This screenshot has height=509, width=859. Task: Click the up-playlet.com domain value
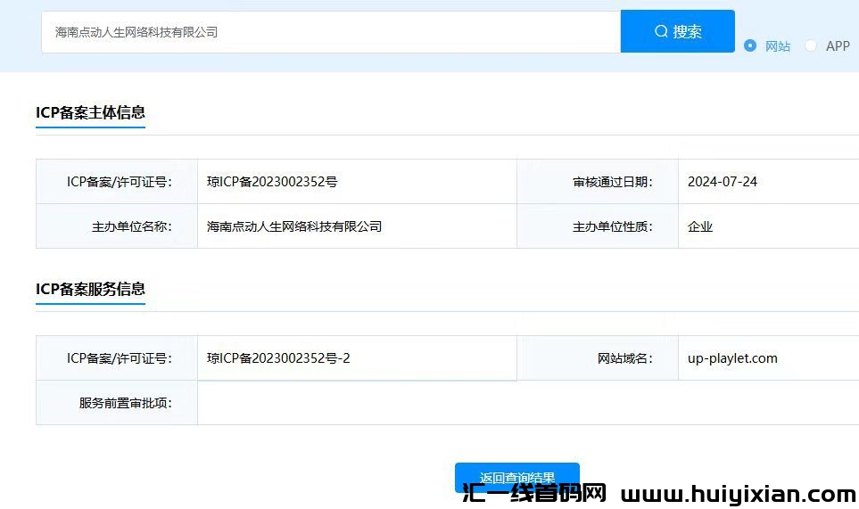(732, 358)
